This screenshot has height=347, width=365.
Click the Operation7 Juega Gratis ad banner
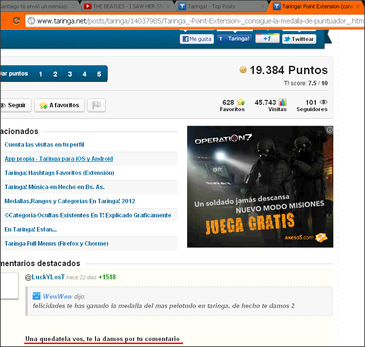click(260, 187)
